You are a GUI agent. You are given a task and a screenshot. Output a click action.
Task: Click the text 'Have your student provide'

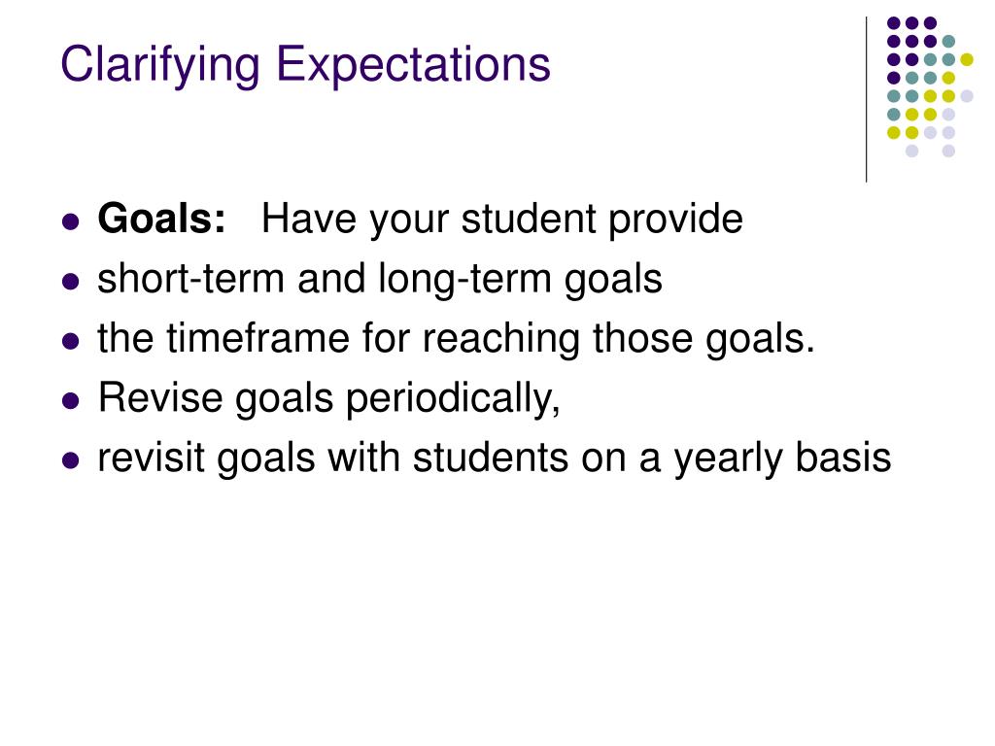tap(502, 220)
